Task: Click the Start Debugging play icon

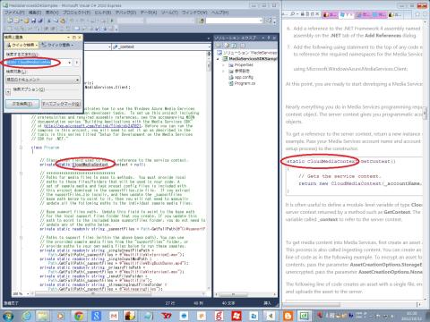Action: click(x=112, y=21)
